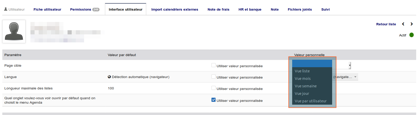Click the previous user arrow icon

click(x=403, y=24)
